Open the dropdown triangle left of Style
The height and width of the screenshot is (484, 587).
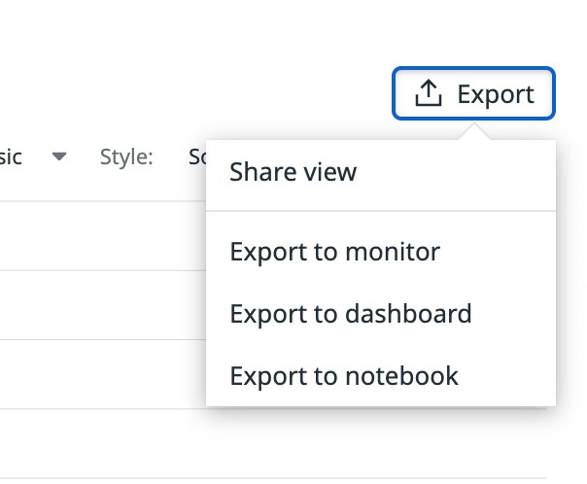(59, 156)
